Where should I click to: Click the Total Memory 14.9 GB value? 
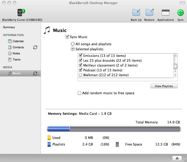pos(174,122)
